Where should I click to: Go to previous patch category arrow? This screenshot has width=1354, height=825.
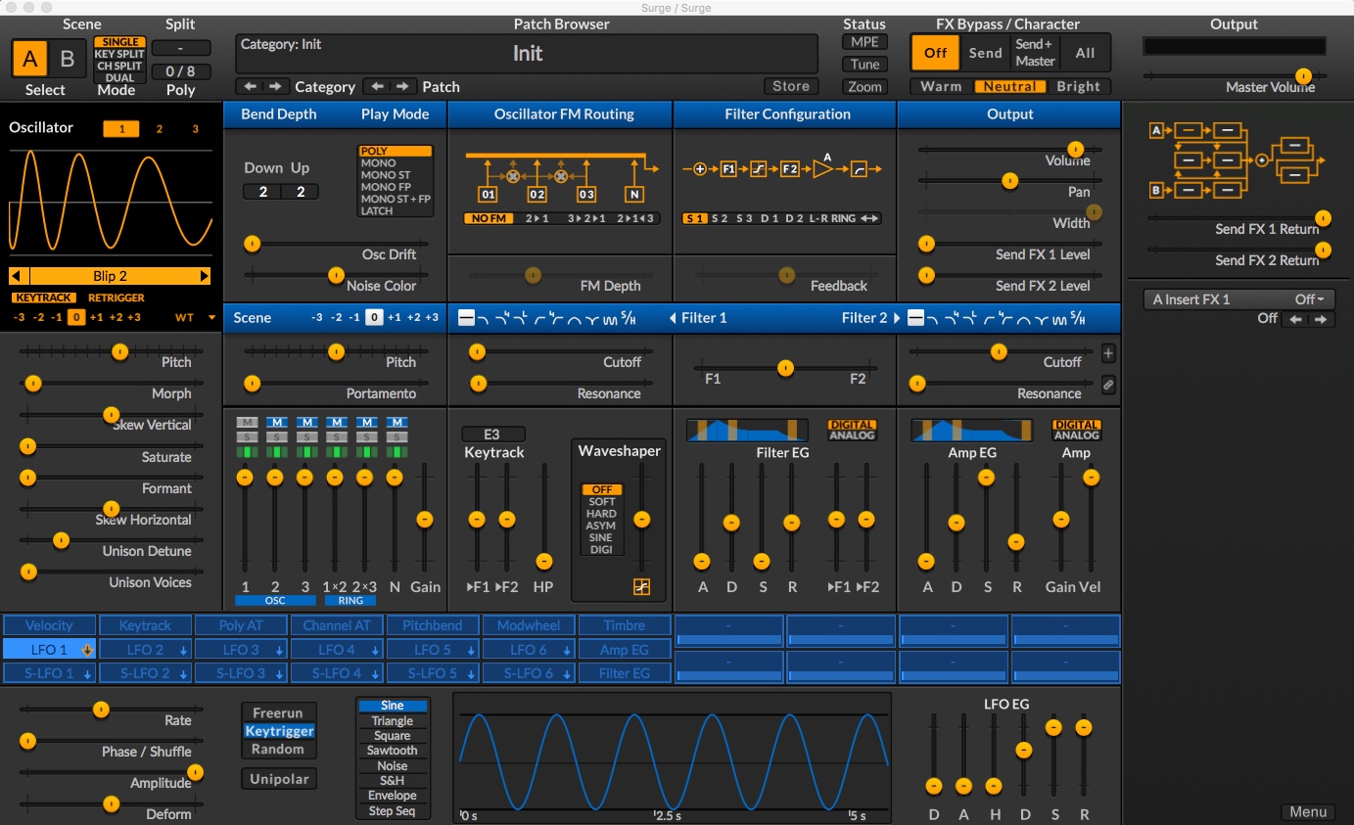click(x=251, y=86)
